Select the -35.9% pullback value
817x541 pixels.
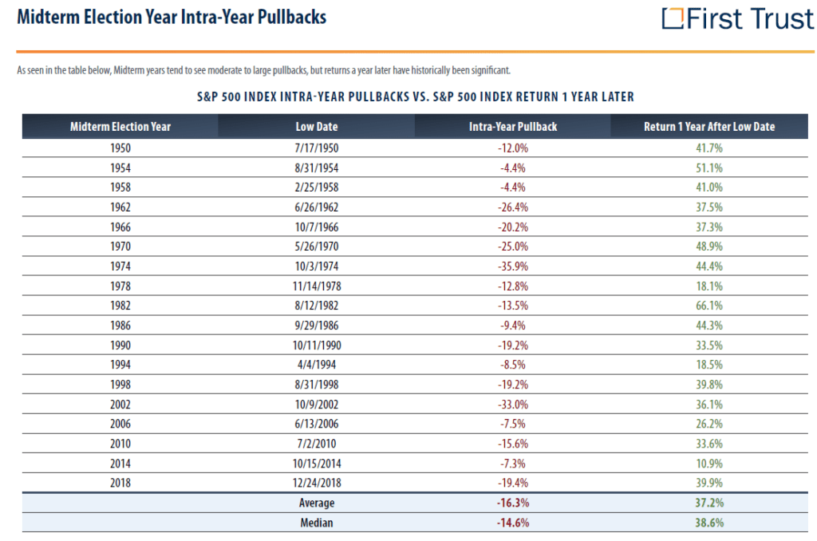[513, 266]
